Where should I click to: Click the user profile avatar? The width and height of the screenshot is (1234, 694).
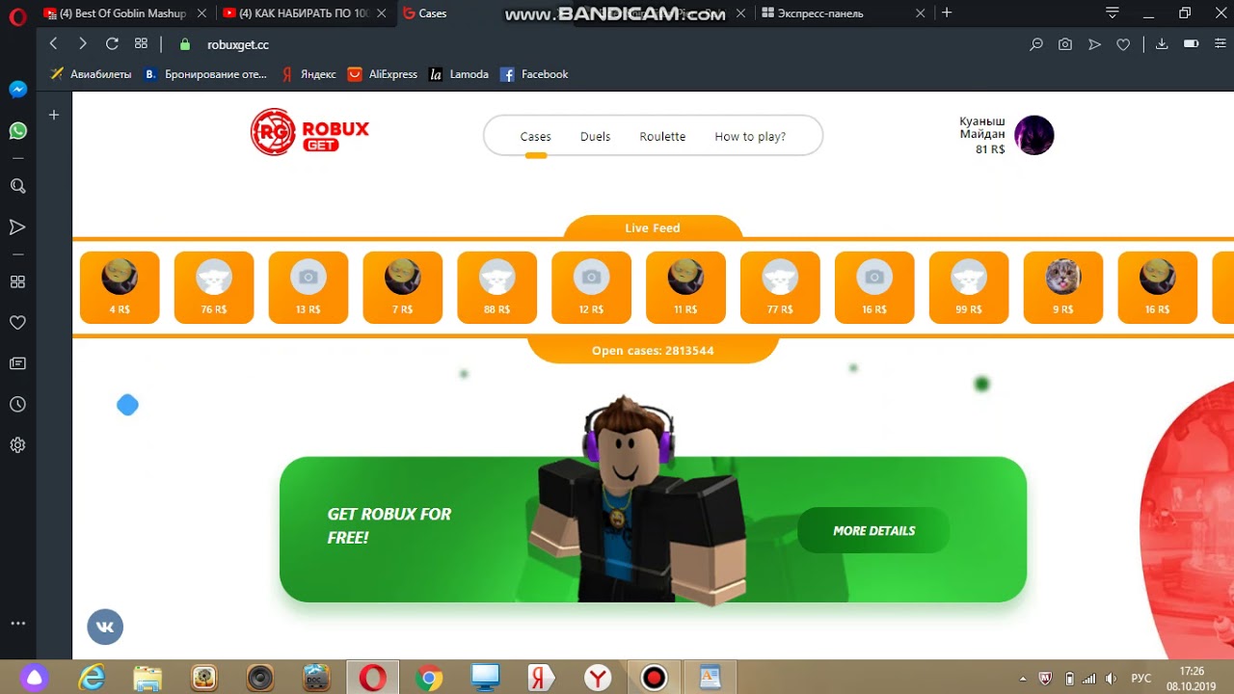[1034, 135]
